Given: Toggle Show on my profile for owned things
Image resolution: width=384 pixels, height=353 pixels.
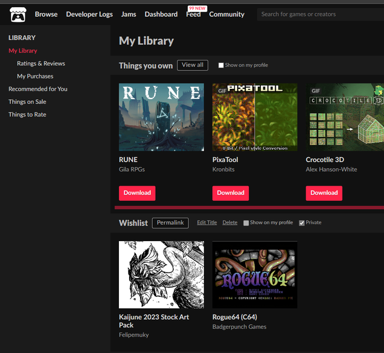Looking at the screenshot, I should click(221, 65).
